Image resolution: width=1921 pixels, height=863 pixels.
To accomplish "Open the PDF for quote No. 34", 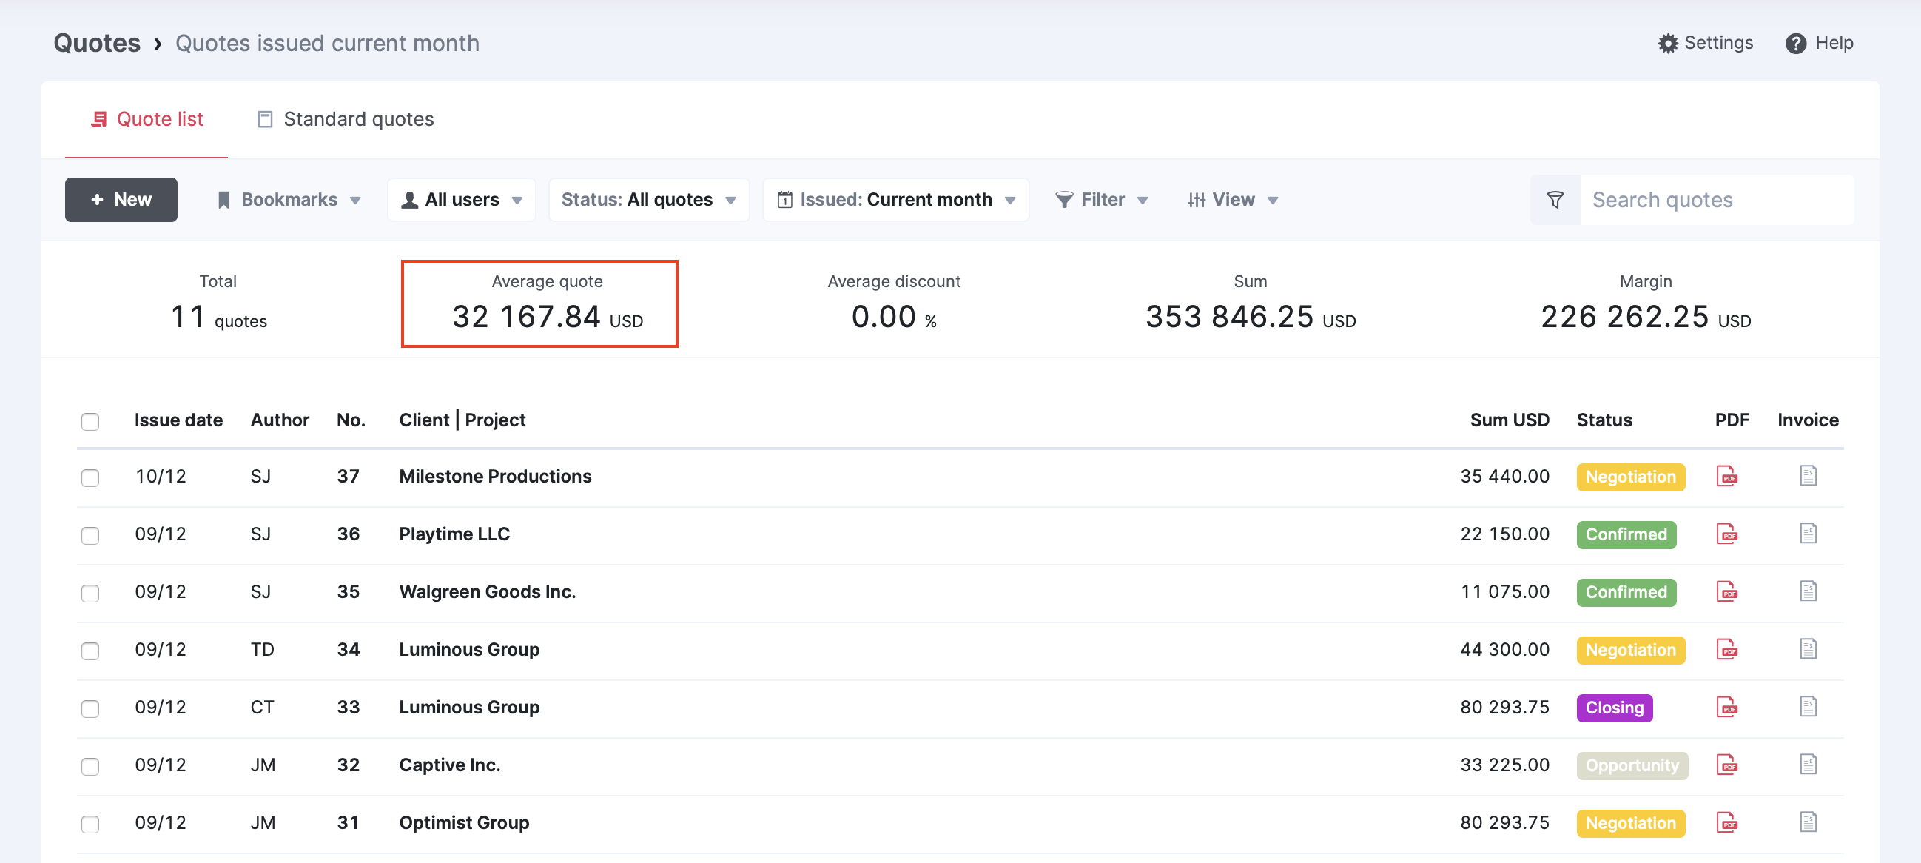I will tap(1726, 649).
